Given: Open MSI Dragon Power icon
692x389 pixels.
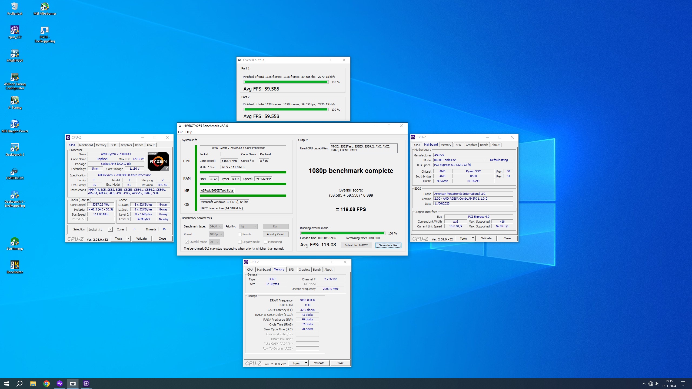Looking at the screenshot, I should pyautogui.click(x=15, y=126).
